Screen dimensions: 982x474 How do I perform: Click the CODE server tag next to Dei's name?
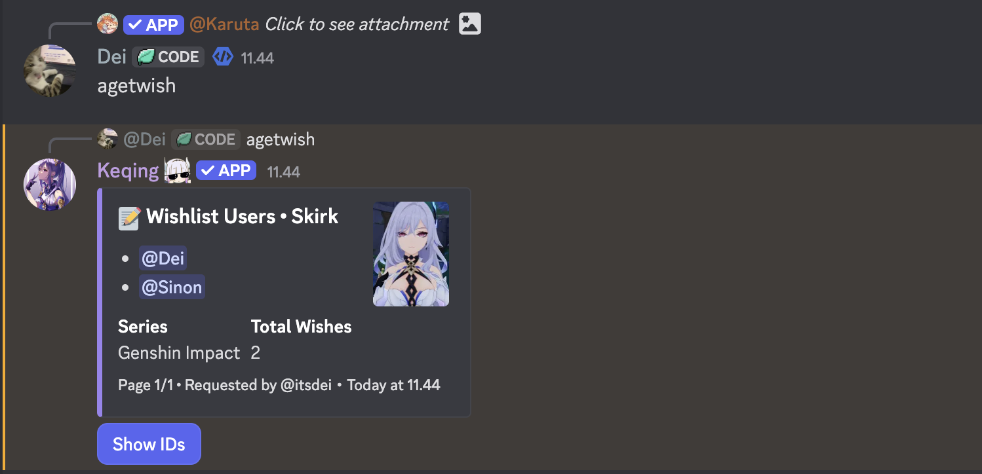[168, 58]
